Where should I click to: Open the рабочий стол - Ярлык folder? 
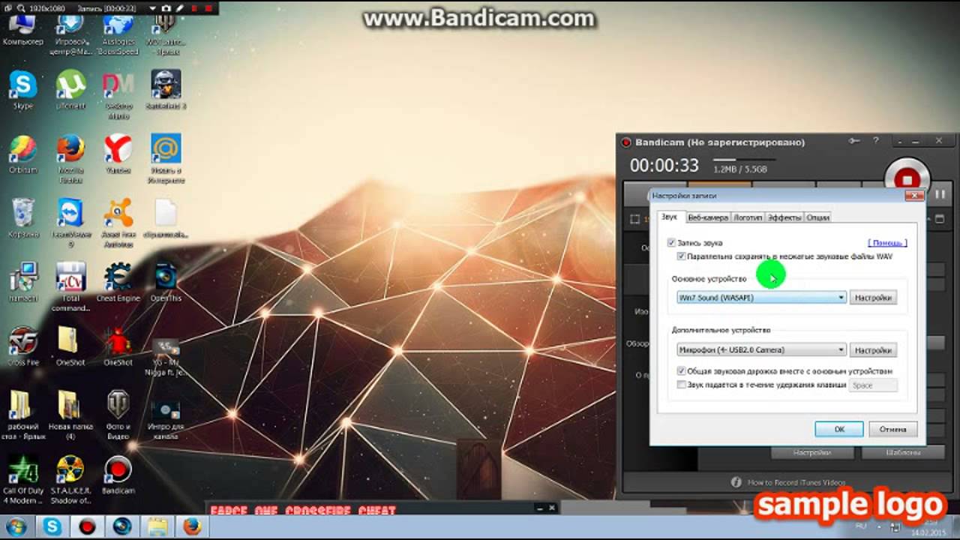pos(22,415)
